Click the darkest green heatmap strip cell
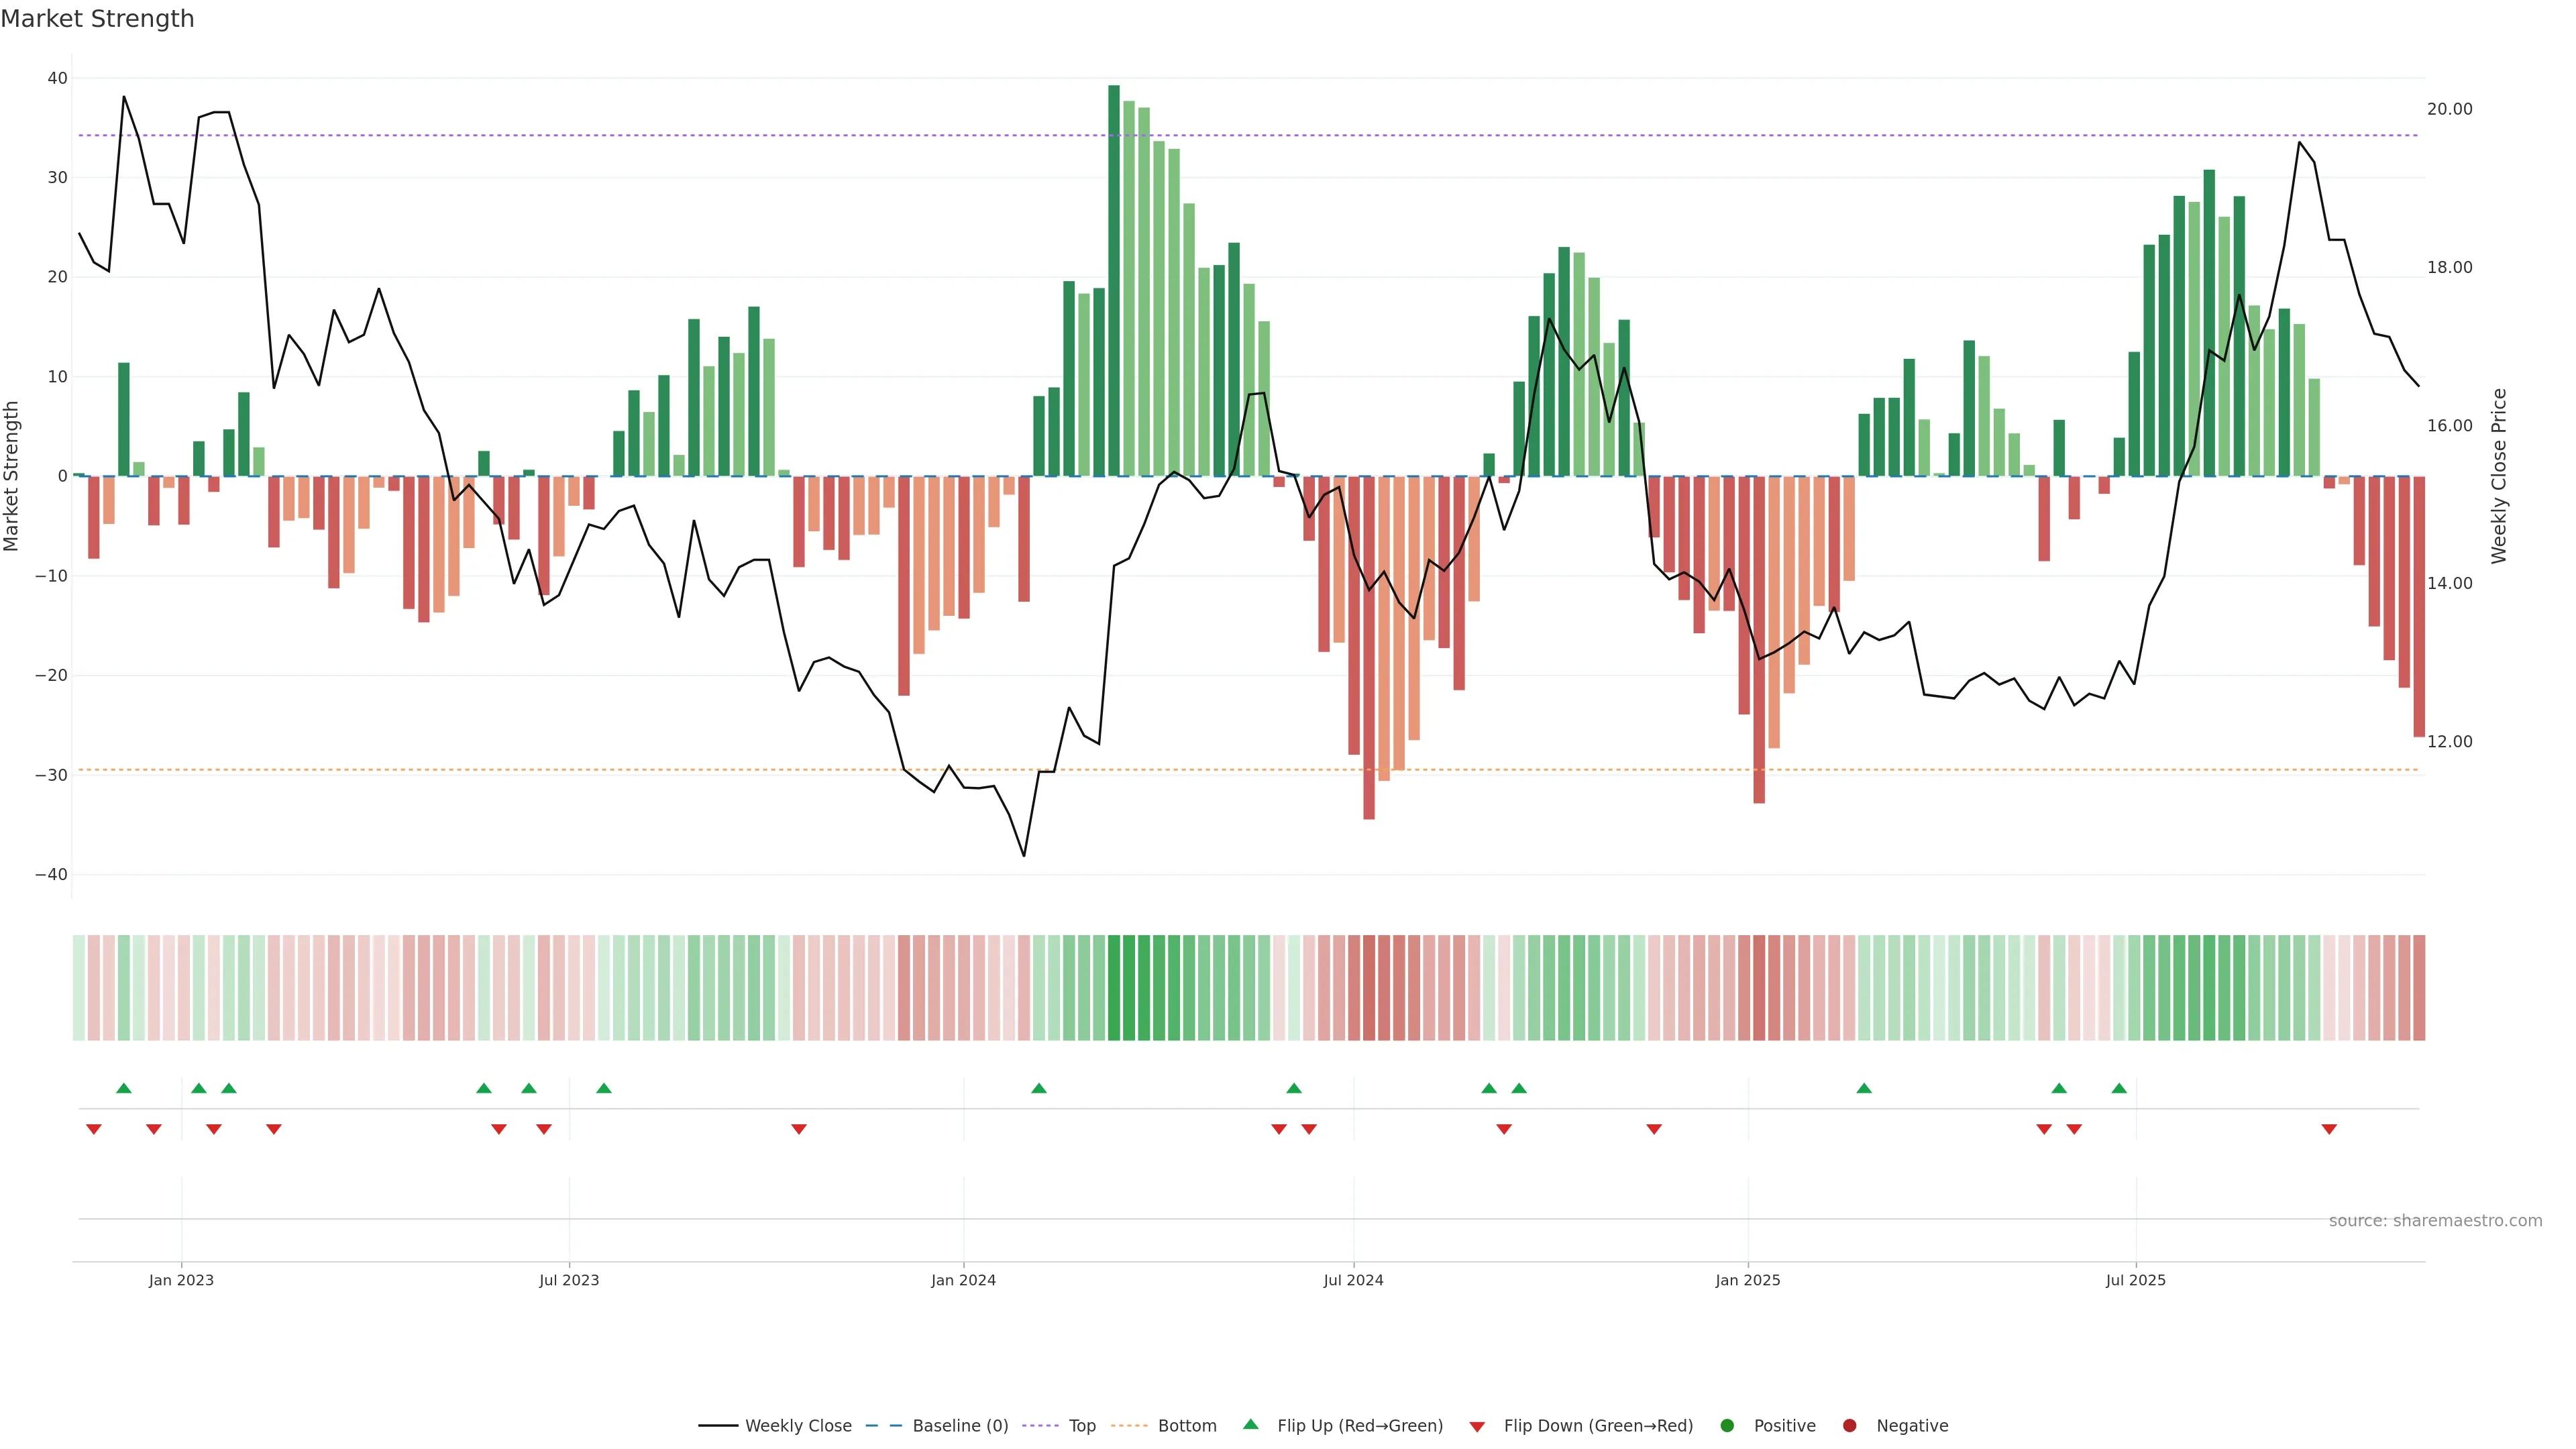 coord(1114,987)
